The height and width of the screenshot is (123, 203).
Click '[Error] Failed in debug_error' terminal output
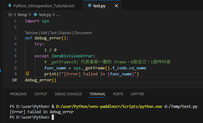point(42,112)
